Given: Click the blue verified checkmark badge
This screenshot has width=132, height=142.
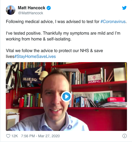Looking at the screenshot, I should [49, 8].
